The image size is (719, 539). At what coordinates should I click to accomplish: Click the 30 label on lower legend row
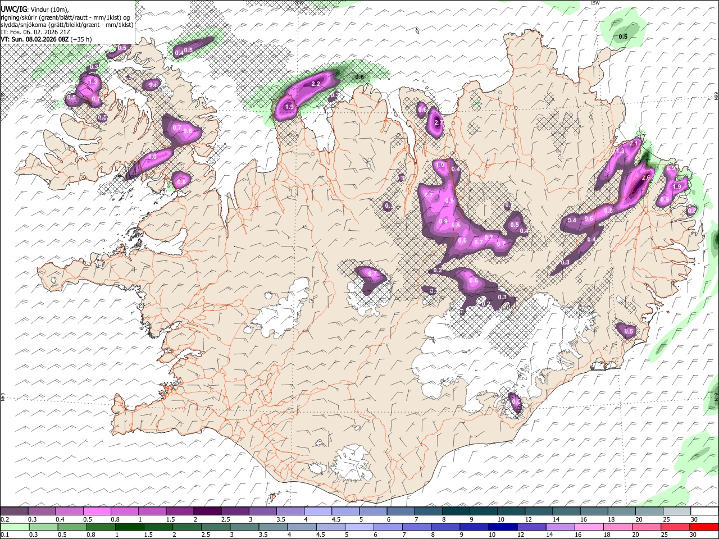click(694, 535)
